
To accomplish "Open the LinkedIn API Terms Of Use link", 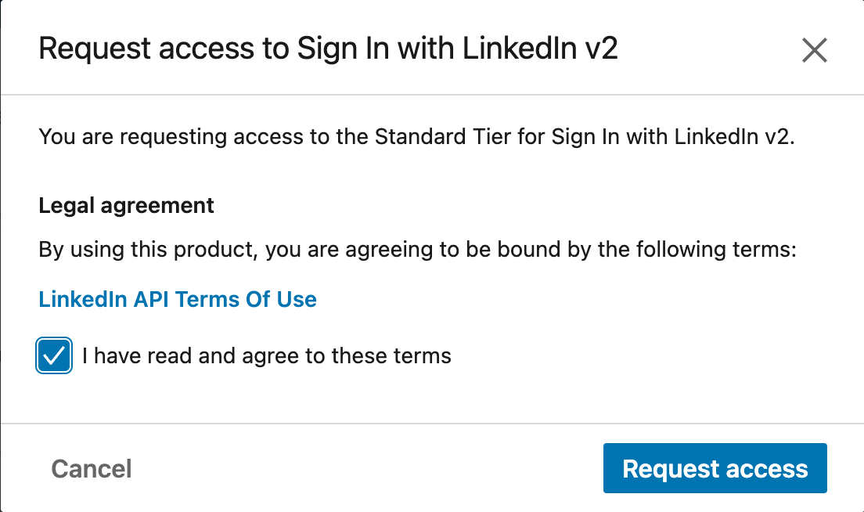I will click(177, 299).
